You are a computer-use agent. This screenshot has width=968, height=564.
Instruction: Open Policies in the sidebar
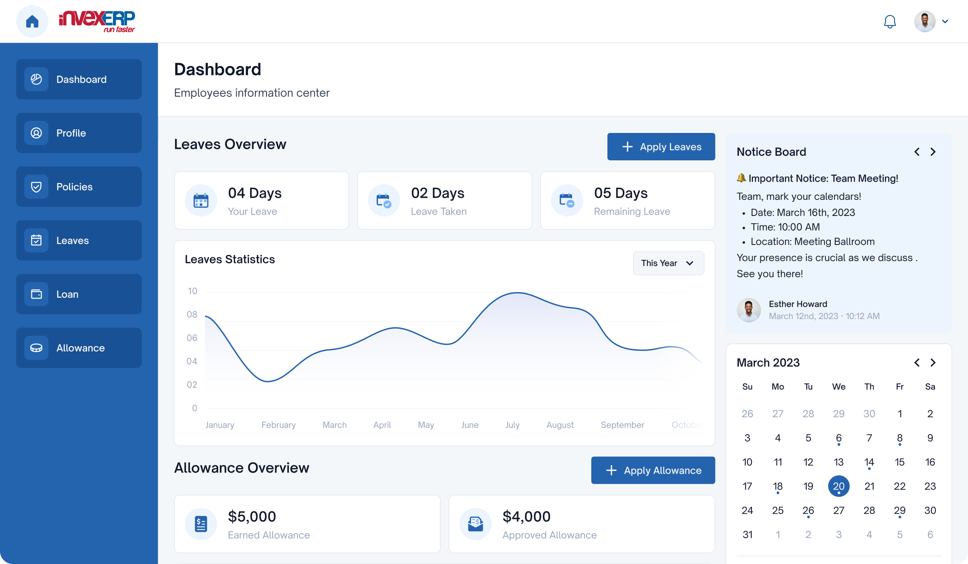(x=79, y=187)
